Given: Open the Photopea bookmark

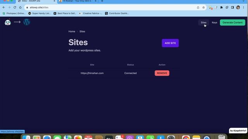Looking at the screenshot, I should 14,14.
